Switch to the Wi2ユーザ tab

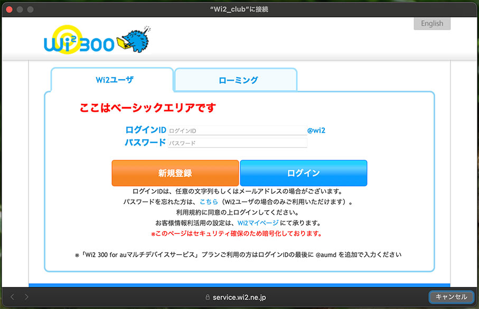(x=112, y=80)
